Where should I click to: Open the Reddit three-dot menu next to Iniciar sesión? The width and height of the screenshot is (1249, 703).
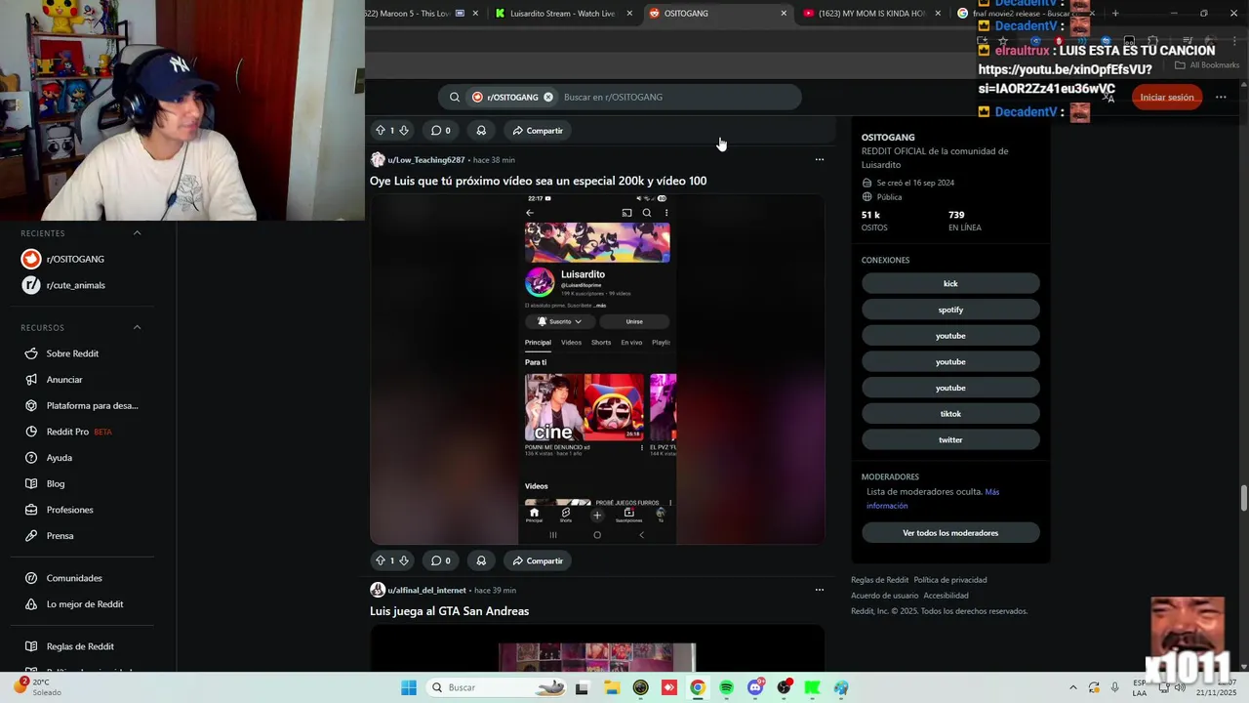tap(1221, 97)
